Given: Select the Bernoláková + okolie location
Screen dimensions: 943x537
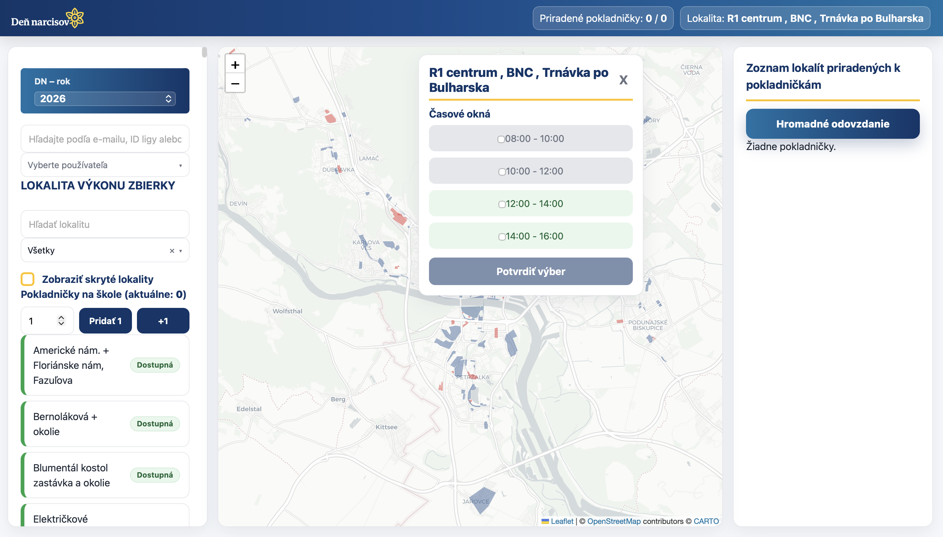Looking at the screenshot, I should tap(105, 424).
